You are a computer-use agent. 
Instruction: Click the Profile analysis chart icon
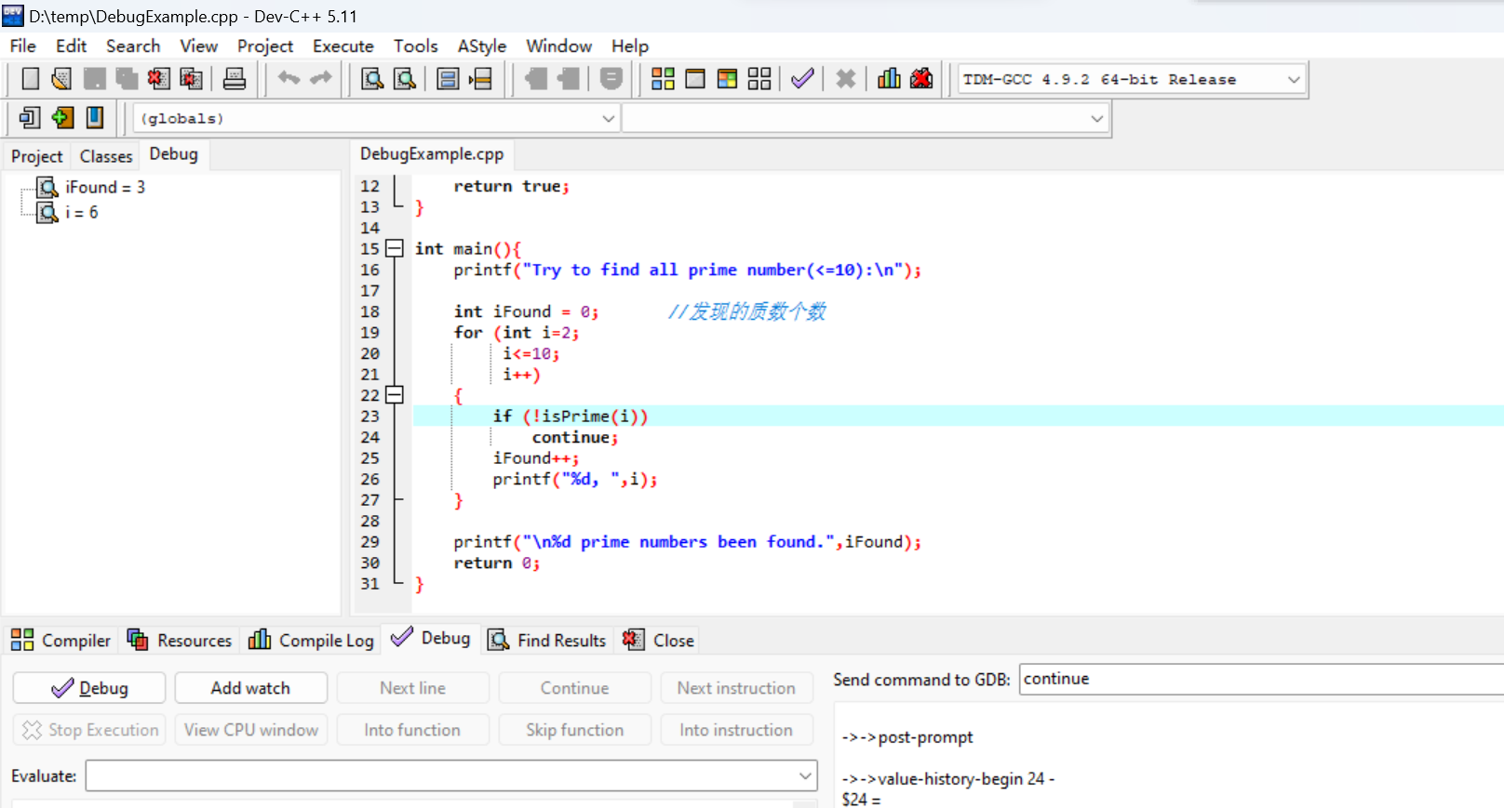(x=889, y=79)
